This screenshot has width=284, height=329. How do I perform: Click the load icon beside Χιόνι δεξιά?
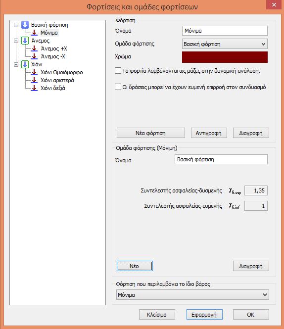tap(34, 89)
